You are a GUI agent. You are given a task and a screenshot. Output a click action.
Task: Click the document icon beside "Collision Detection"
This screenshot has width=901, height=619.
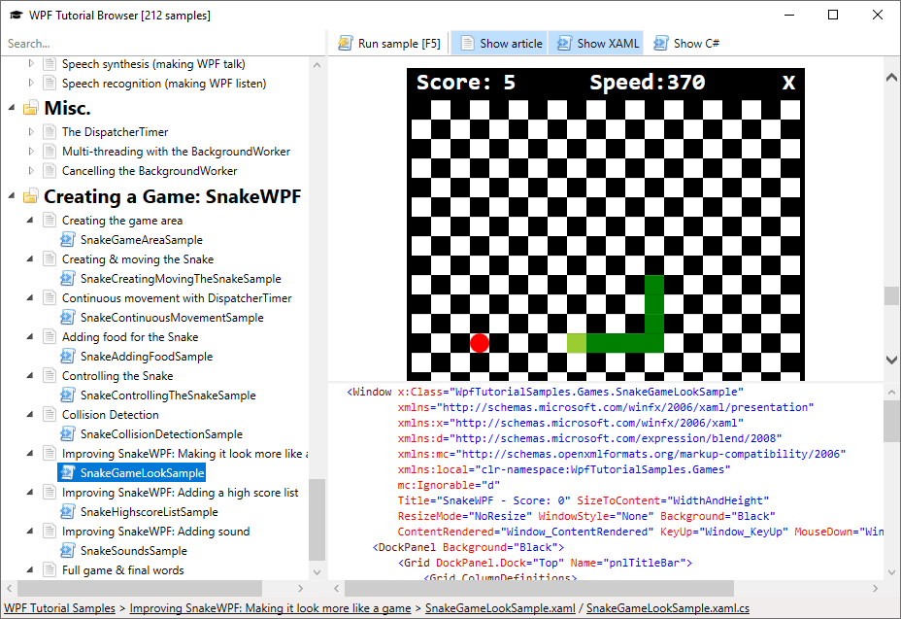coord(50,414)
